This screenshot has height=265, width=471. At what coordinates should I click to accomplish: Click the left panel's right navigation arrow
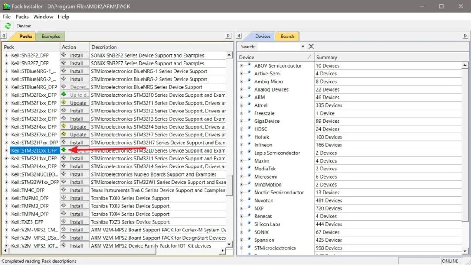(229, 36)
